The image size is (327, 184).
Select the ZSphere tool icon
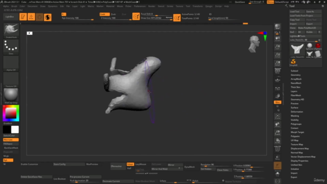[x=318, y=47]
